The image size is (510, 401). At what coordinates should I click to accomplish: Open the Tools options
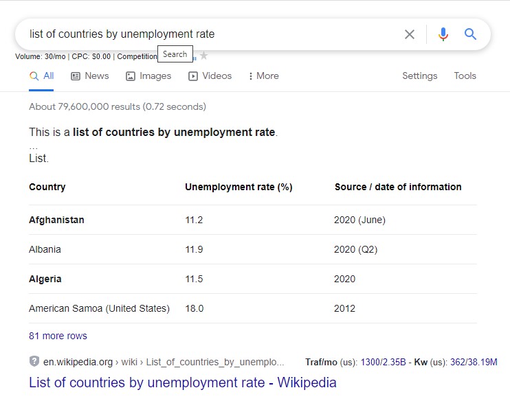pos(465,76)
